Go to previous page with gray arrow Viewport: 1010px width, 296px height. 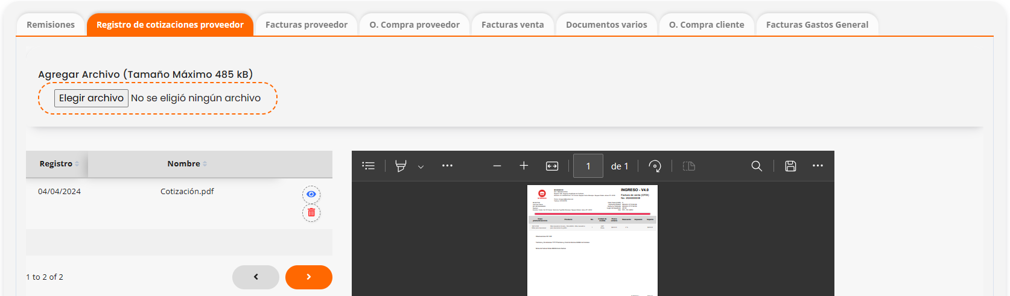[x=256, y=277]
